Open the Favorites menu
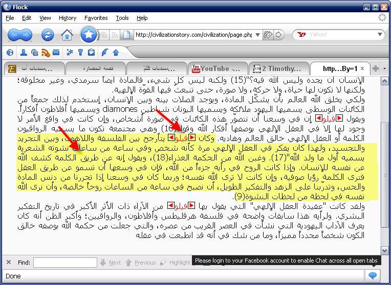391x285 pixels. tap(96, 18)
